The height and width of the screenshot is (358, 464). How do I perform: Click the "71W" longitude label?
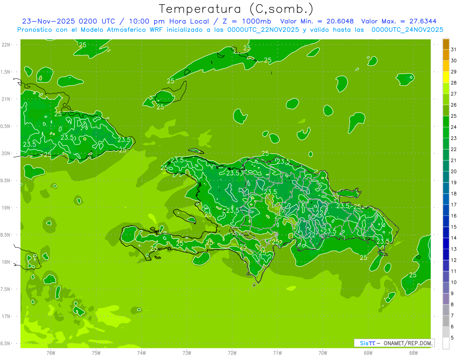(x=277, y=353)
